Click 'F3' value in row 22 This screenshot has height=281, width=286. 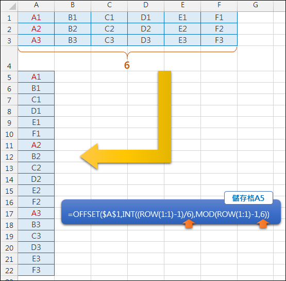click(x=36, y=270)
